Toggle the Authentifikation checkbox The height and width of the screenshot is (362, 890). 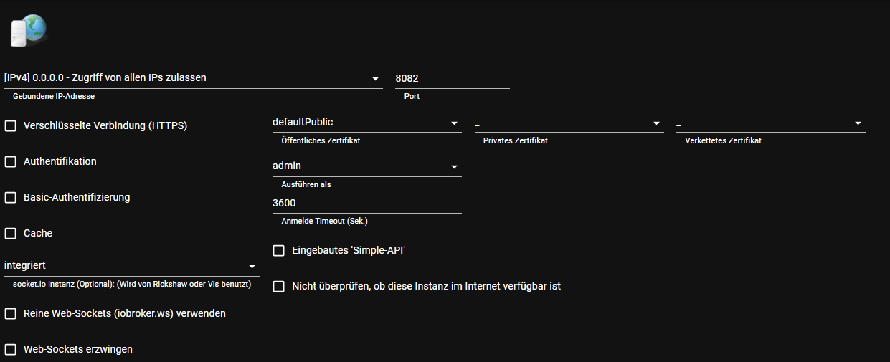coord(11,162)
